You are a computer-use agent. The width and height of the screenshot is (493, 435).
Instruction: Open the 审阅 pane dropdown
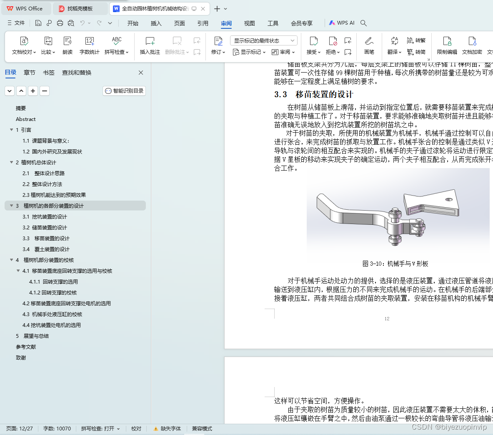pyautogui.click(x=283, y=52)
